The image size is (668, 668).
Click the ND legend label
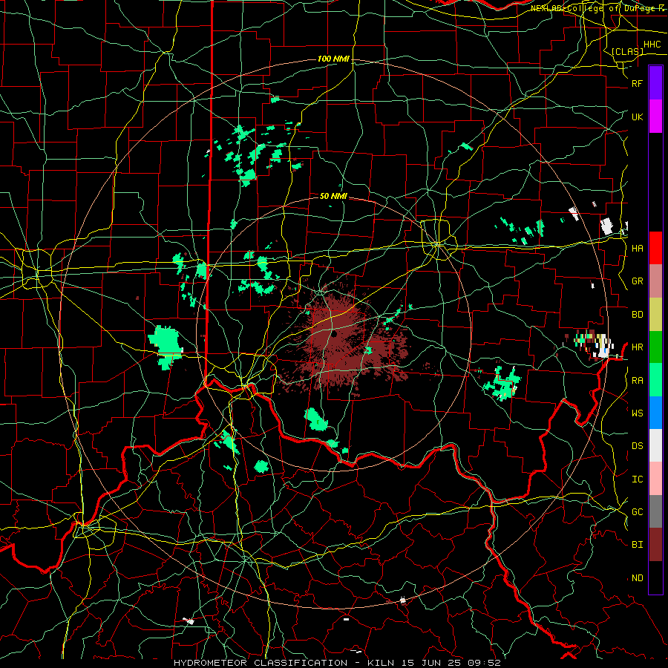[x=637, y=577]
